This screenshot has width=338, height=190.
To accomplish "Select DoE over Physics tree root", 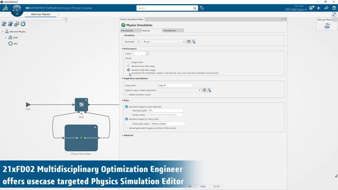I will pyautogui.click(x=18, y=32).
